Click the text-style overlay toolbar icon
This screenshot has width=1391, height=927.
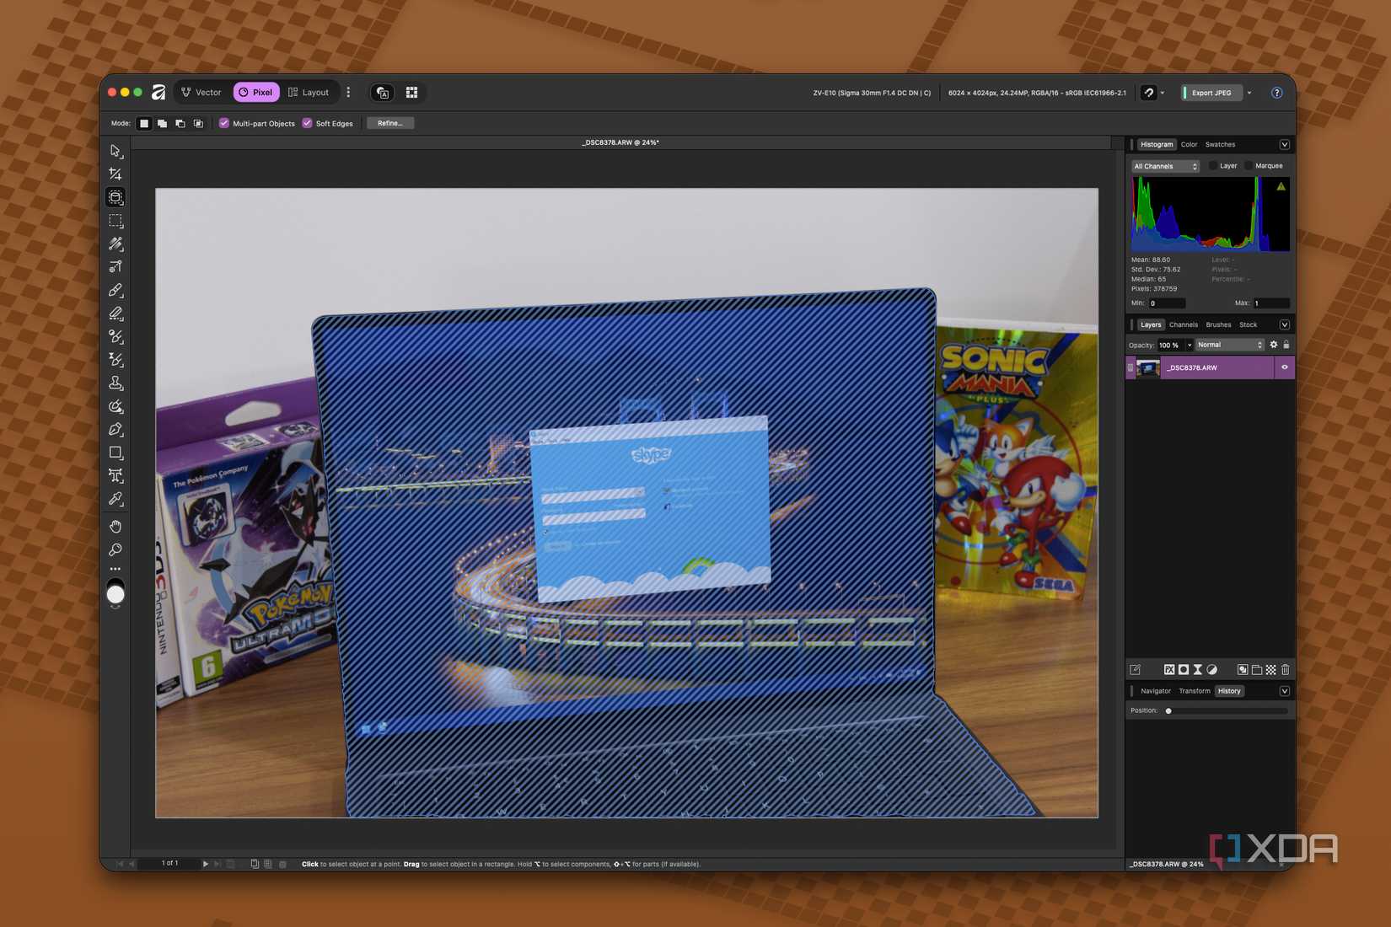pos(383,92)
